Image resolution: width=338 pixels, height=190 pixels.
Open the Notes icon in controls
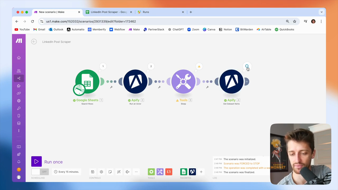pyautogui.click(x=110, y=172)
